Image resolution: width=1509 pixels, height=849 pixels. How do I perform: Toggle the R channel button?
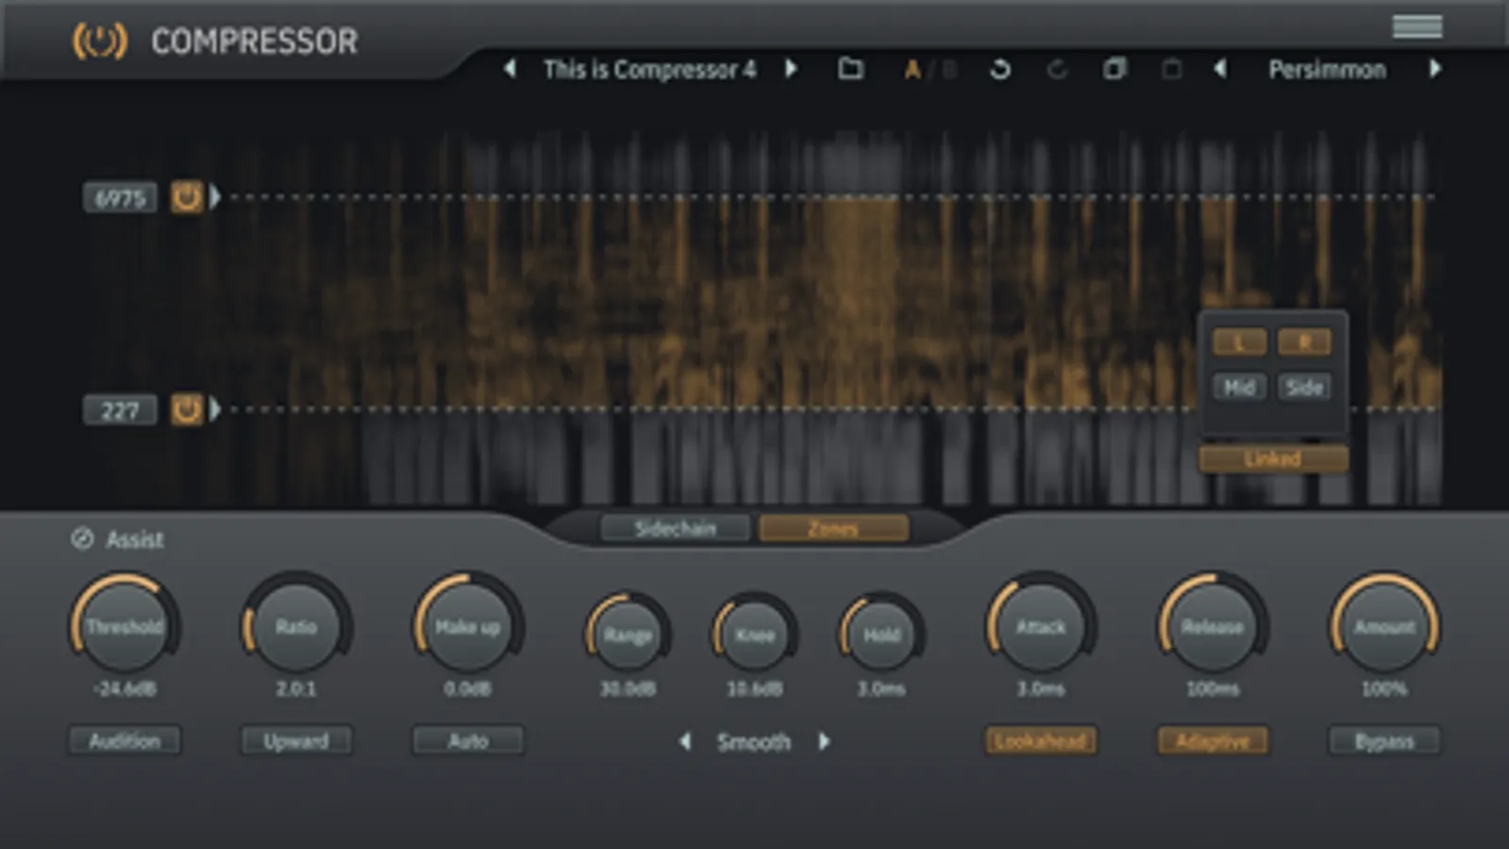click(1304, 342)
